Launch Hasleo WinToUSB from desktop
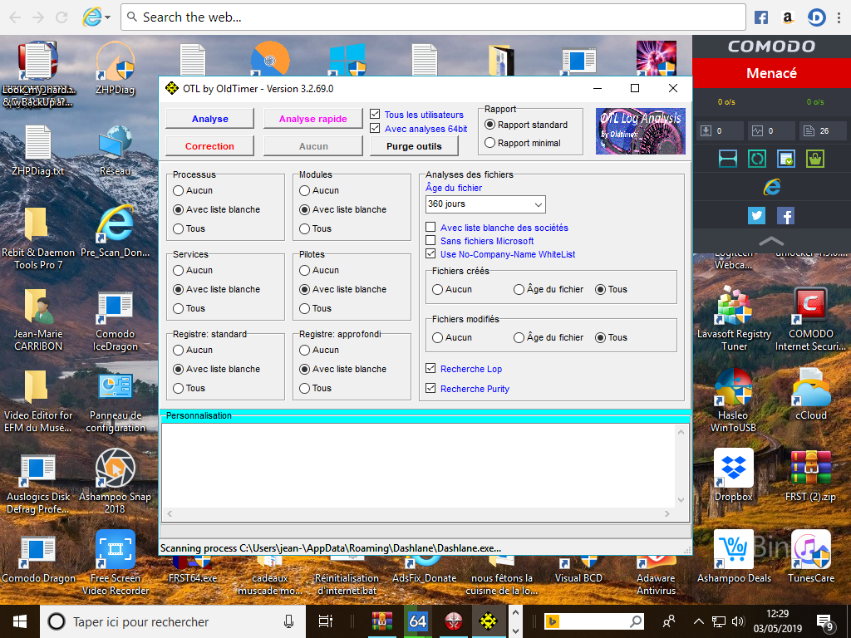The width and height of the screenshot is (851, 638). (x=733, y=400)
